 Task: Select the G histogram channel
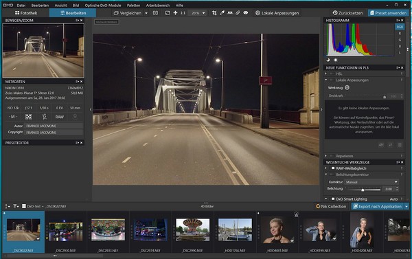400,40
